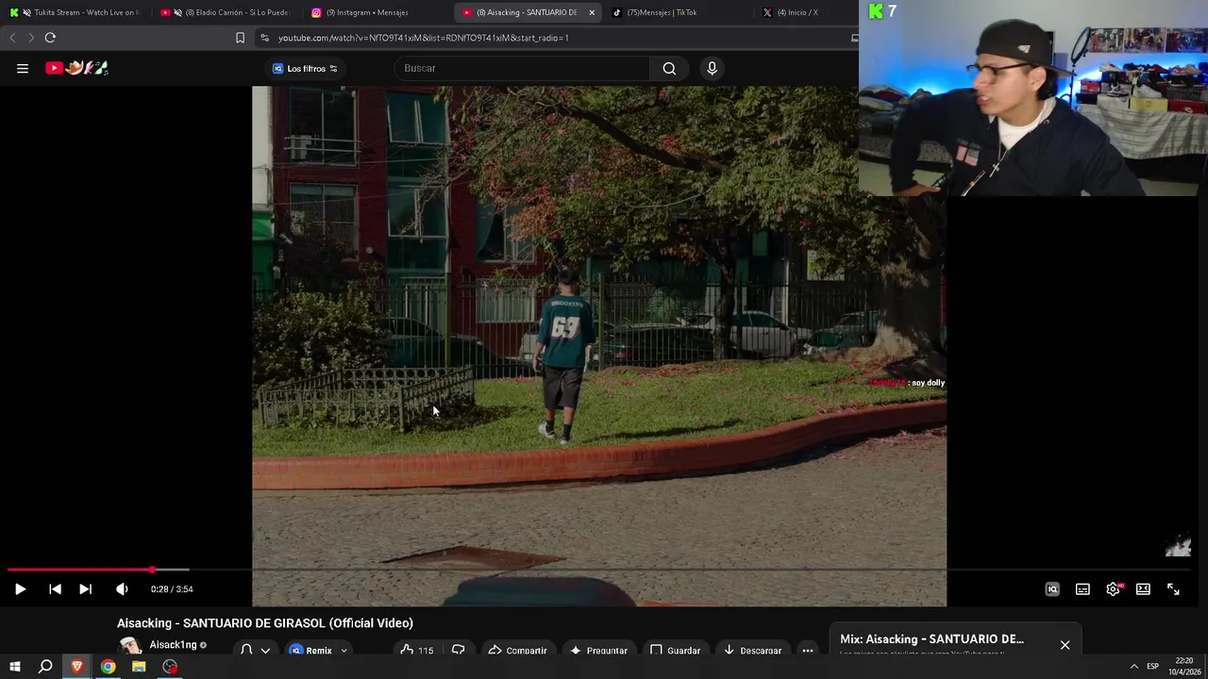Screen dimensions: 1208x679
Task: Click the Descargar download button
Action: coord(752,650)
